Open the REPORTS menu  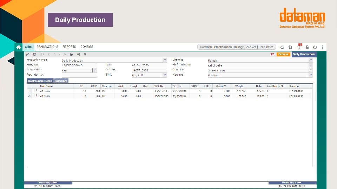coord(69,47)
